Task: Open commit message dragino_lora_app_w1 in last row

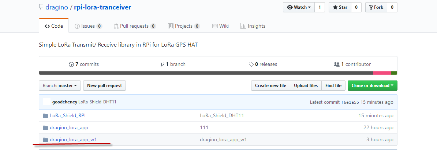Action: point(223,139)
